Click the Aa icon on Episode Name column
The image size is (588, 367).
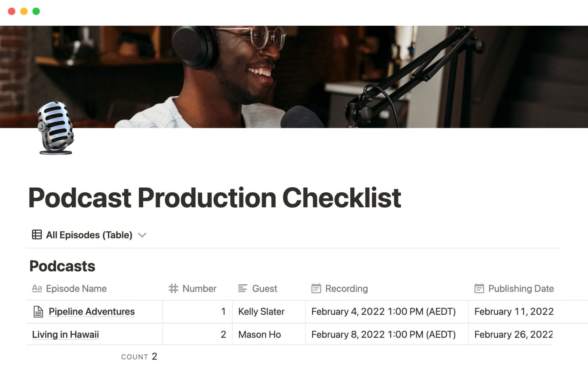click(37, 288)
